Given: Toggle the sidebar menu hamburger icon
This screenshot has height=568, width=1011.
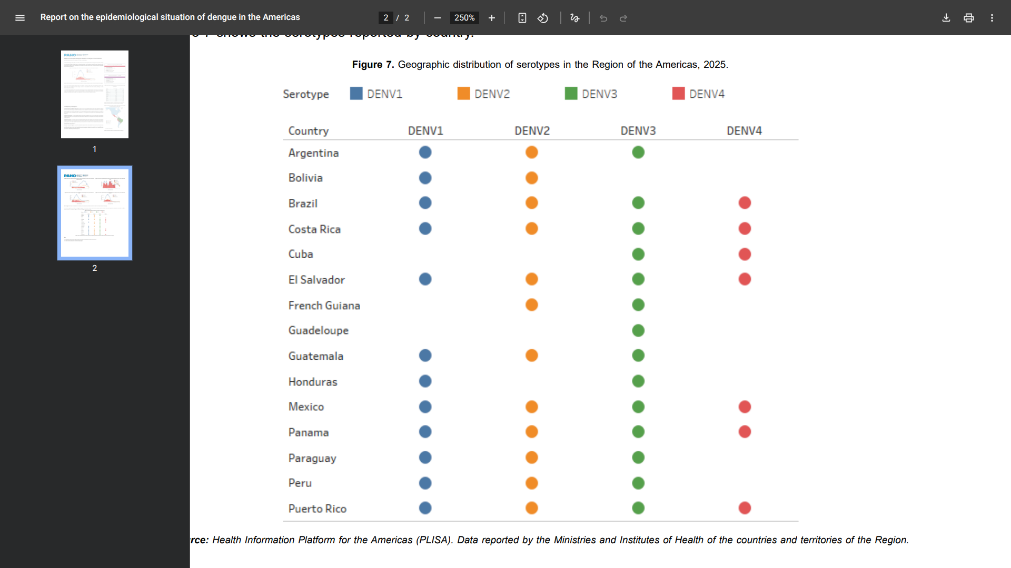Looking at the screenshot, I should (20, 17).
